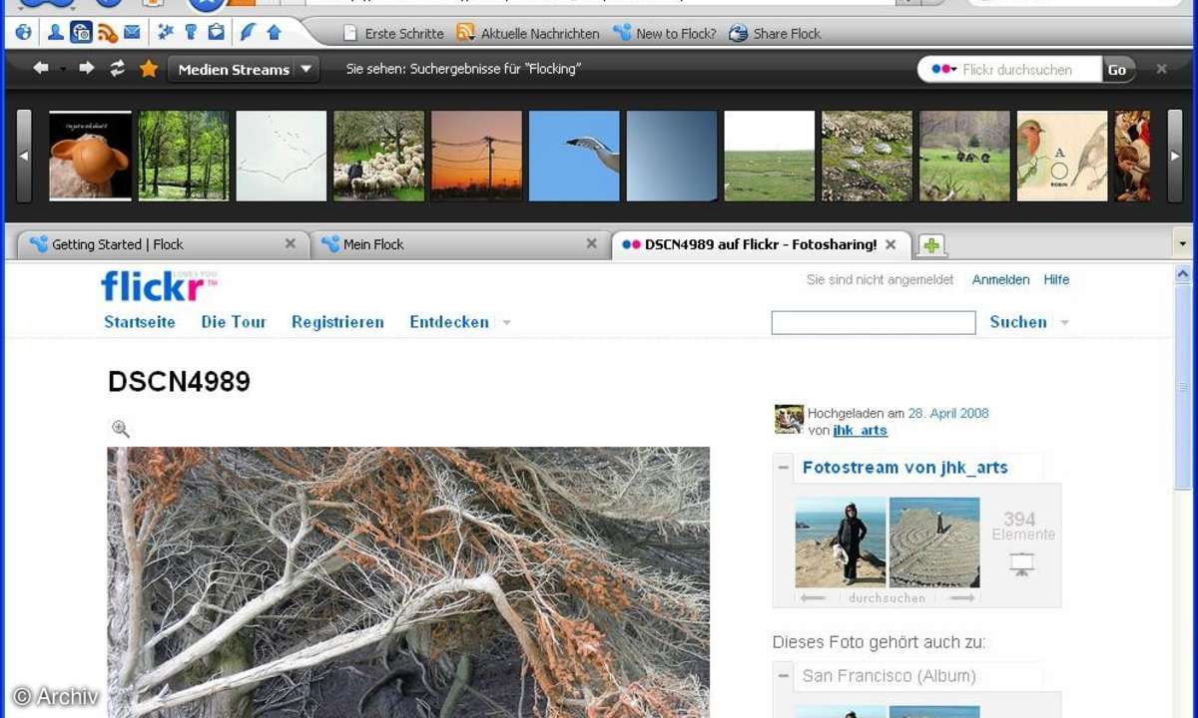Close the Getting Started tab
The image size is (1198, 718).
(x=291, y=243)
